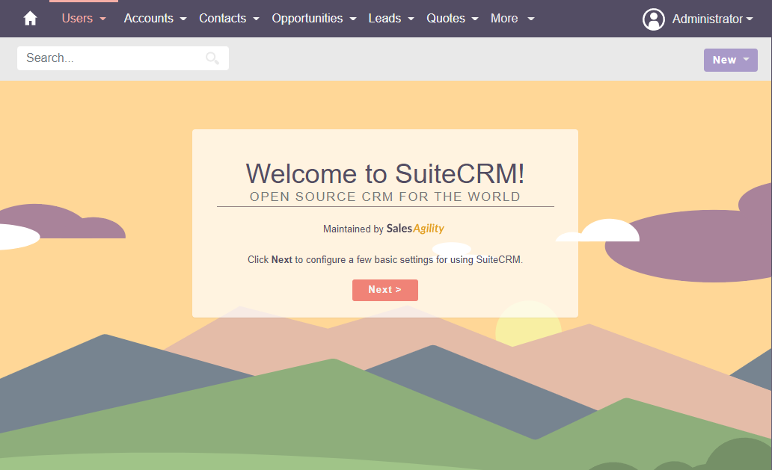
Task: Open the Quotes menu label
Action: point(446,19)
